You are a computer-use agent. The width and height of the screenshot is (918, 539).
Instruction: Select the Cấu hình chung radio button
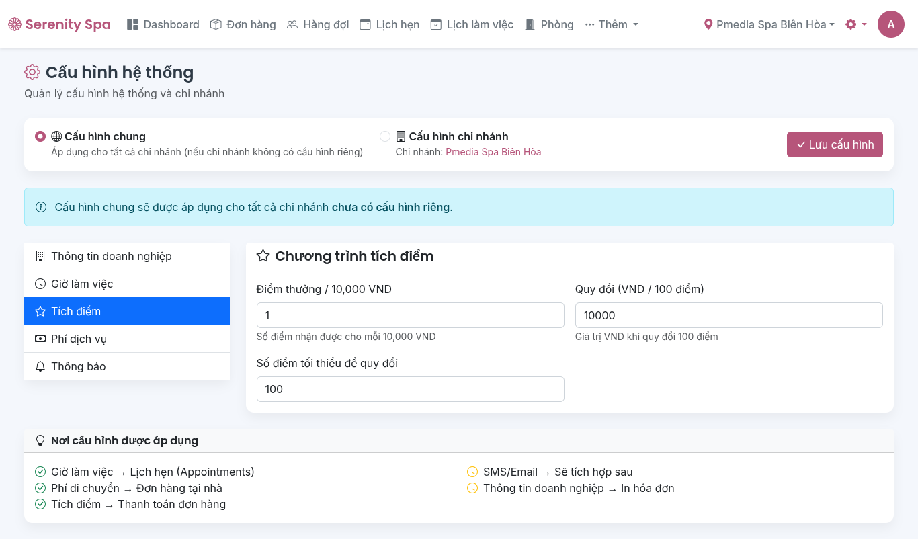coord(40,136)
